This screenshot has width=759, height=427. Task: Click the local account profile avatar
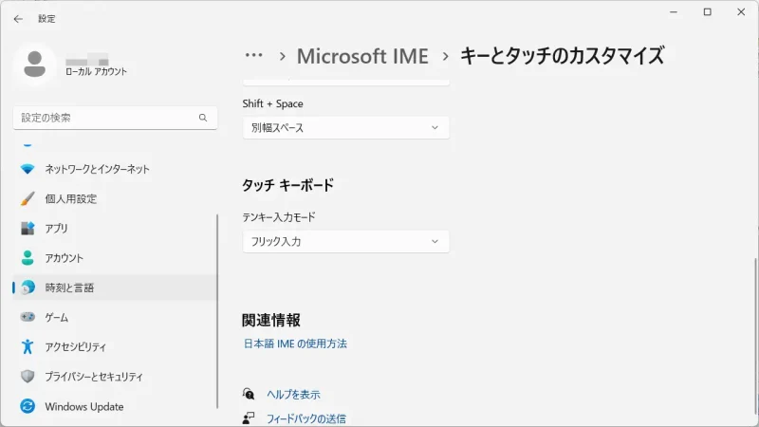pyautogui.click(x=35, y=64)
